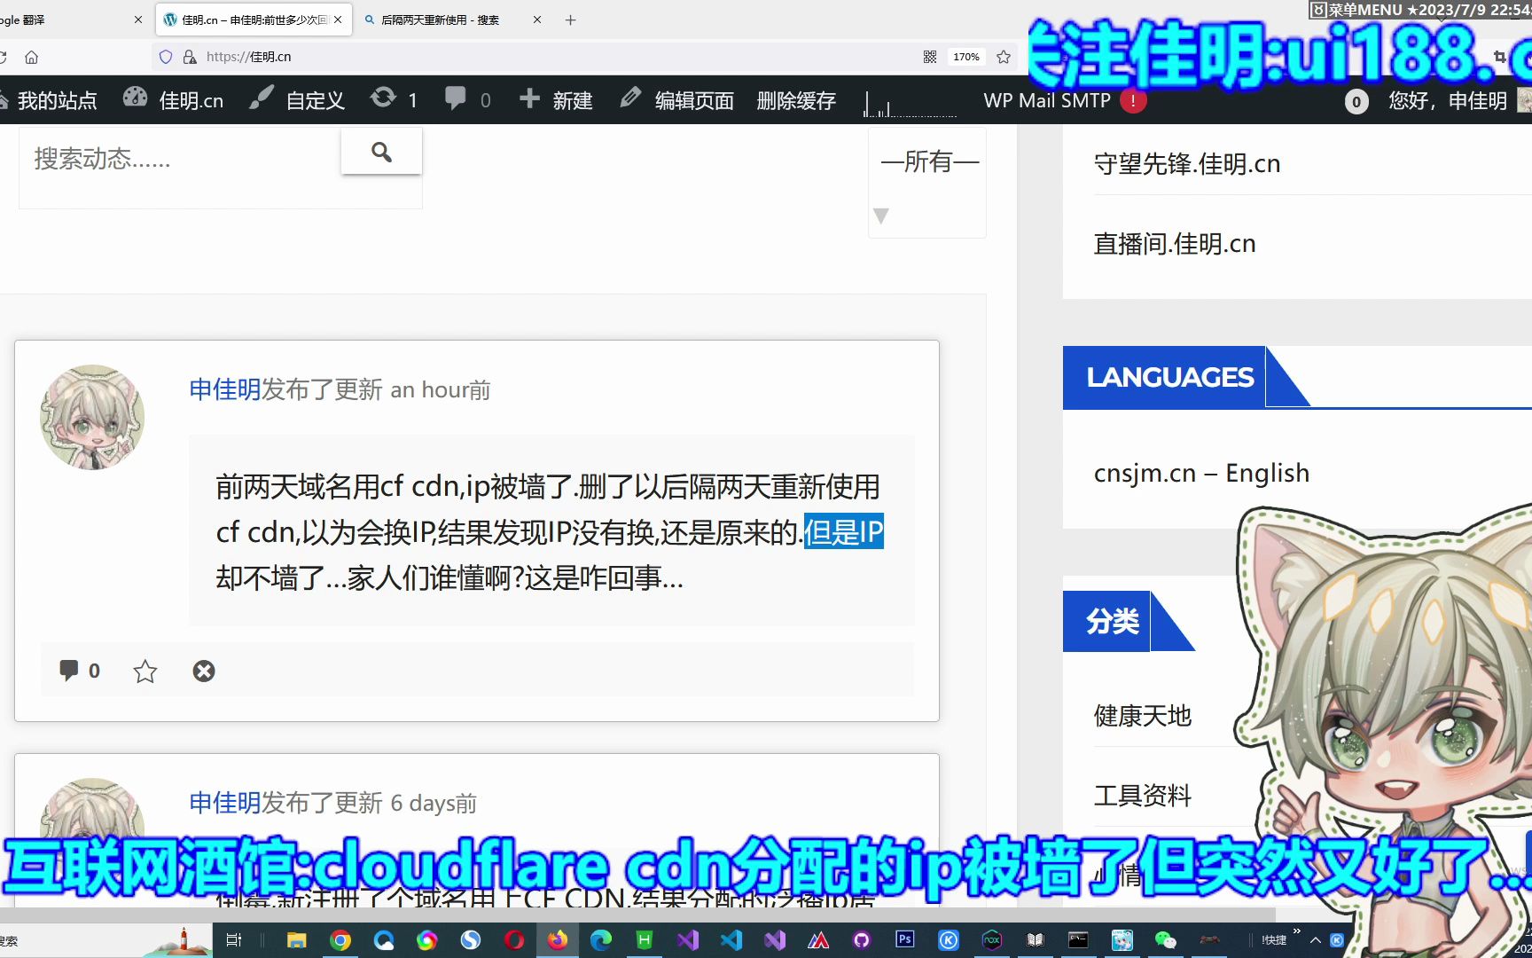Launch Google Chrome from the taskbar

point(340,940)
